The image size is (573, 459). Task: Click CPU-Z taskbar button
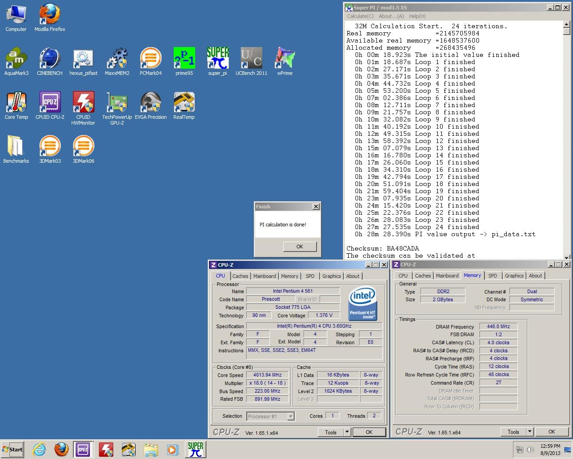click(x=83, y=450)
